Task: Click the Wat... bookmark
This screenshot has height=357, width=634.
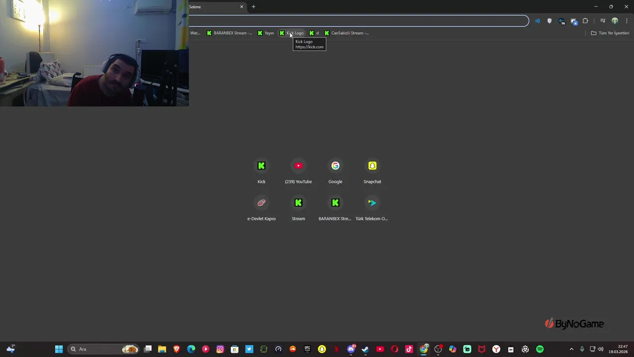Action: tap(195, 33)
